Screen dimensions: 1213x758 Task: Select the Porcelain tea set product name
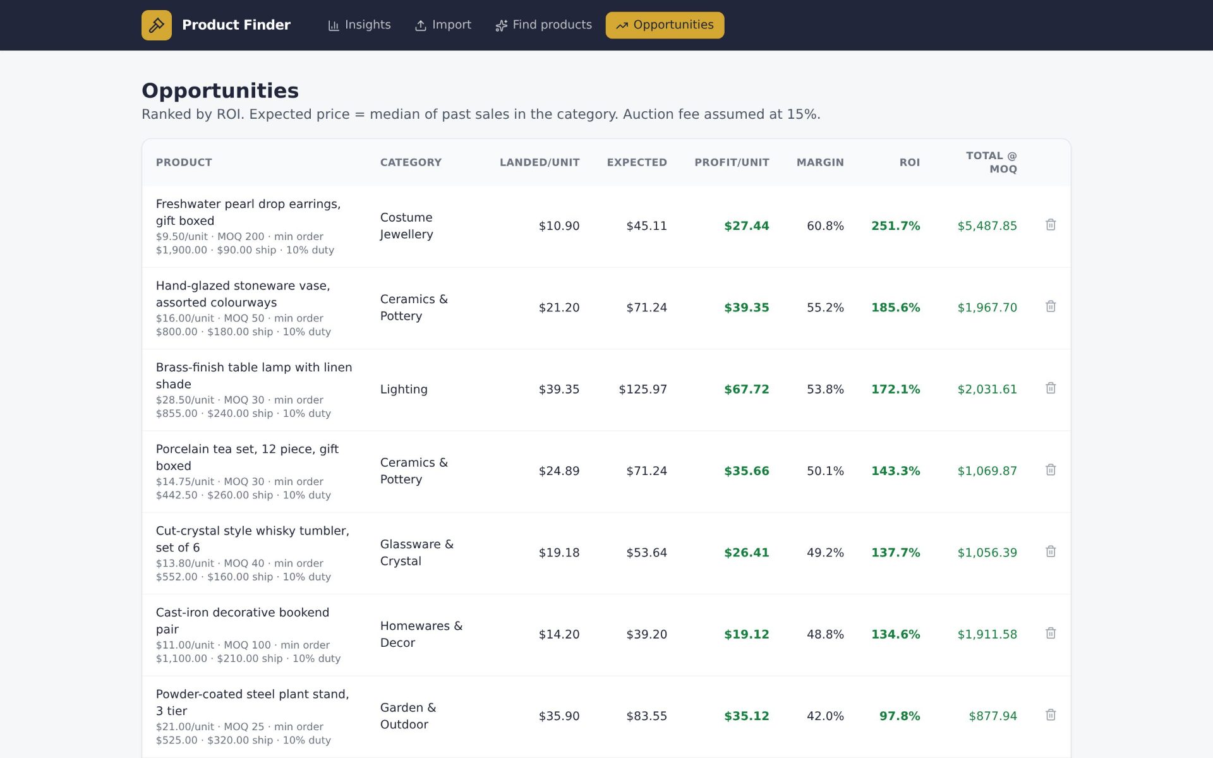pos(247,457)
